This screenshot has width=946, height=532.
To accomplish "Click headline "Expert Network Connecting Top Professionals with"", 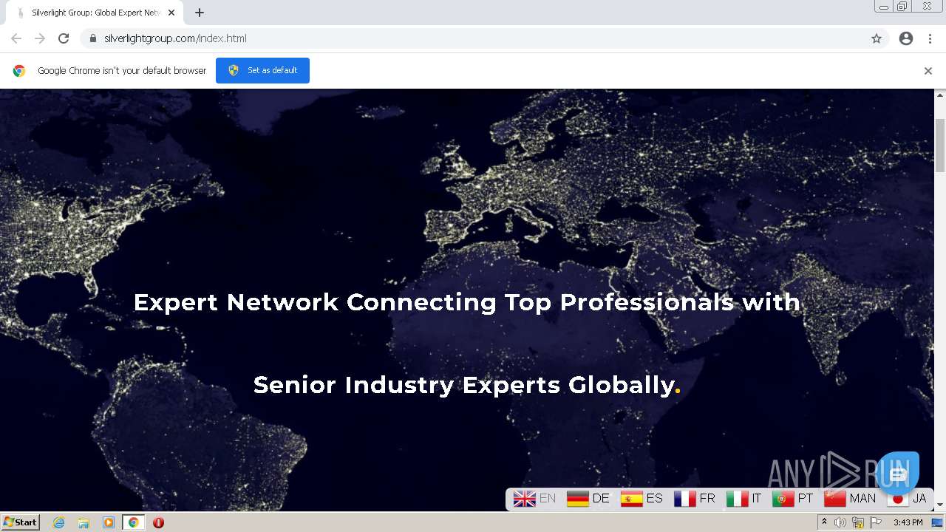I will tap(466, 302).
